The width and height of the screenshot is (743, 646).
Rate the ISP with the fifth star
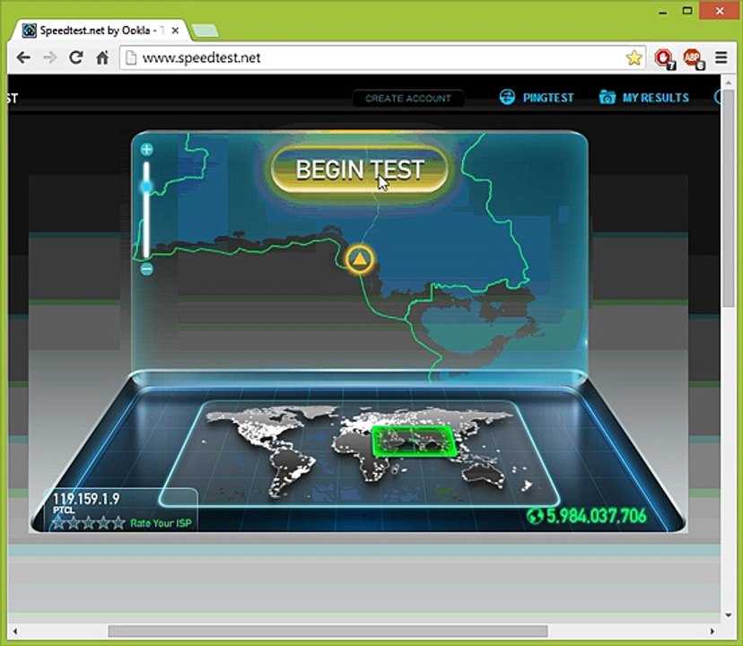point(118,523)
